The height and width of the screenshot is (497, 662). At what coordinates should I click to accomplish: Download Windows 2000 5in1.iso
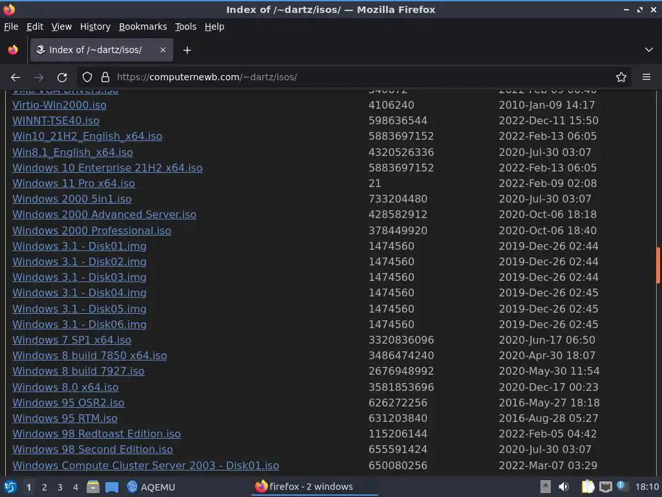click(72, 199)
